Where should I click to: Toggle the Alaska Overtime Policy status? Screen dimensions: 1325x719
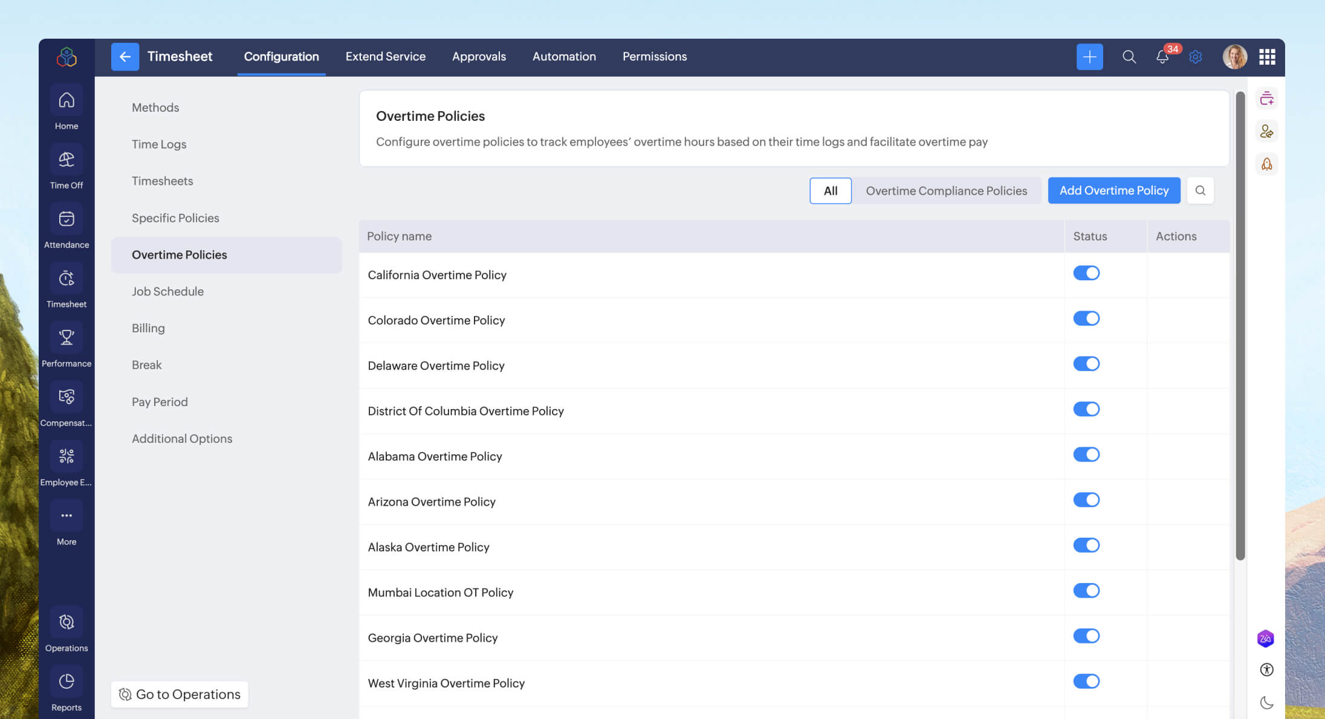point(1086,545)
